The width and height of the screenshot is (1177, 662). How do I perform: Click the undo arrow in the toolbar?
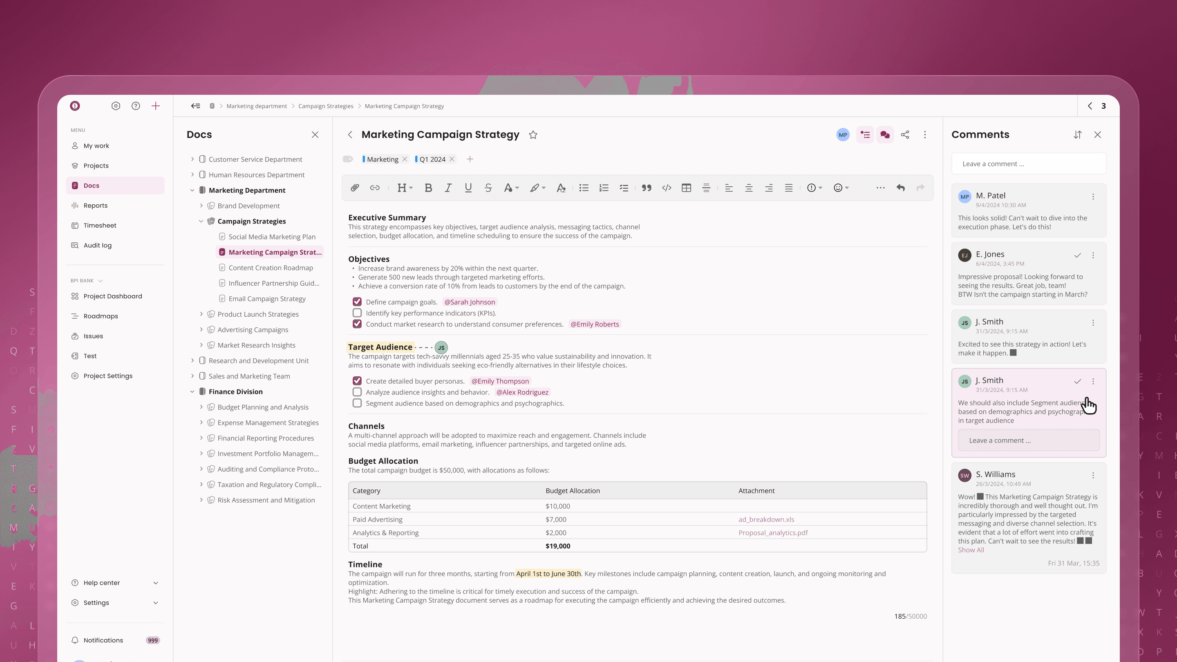pyautogui.click(x=901, y=188)
